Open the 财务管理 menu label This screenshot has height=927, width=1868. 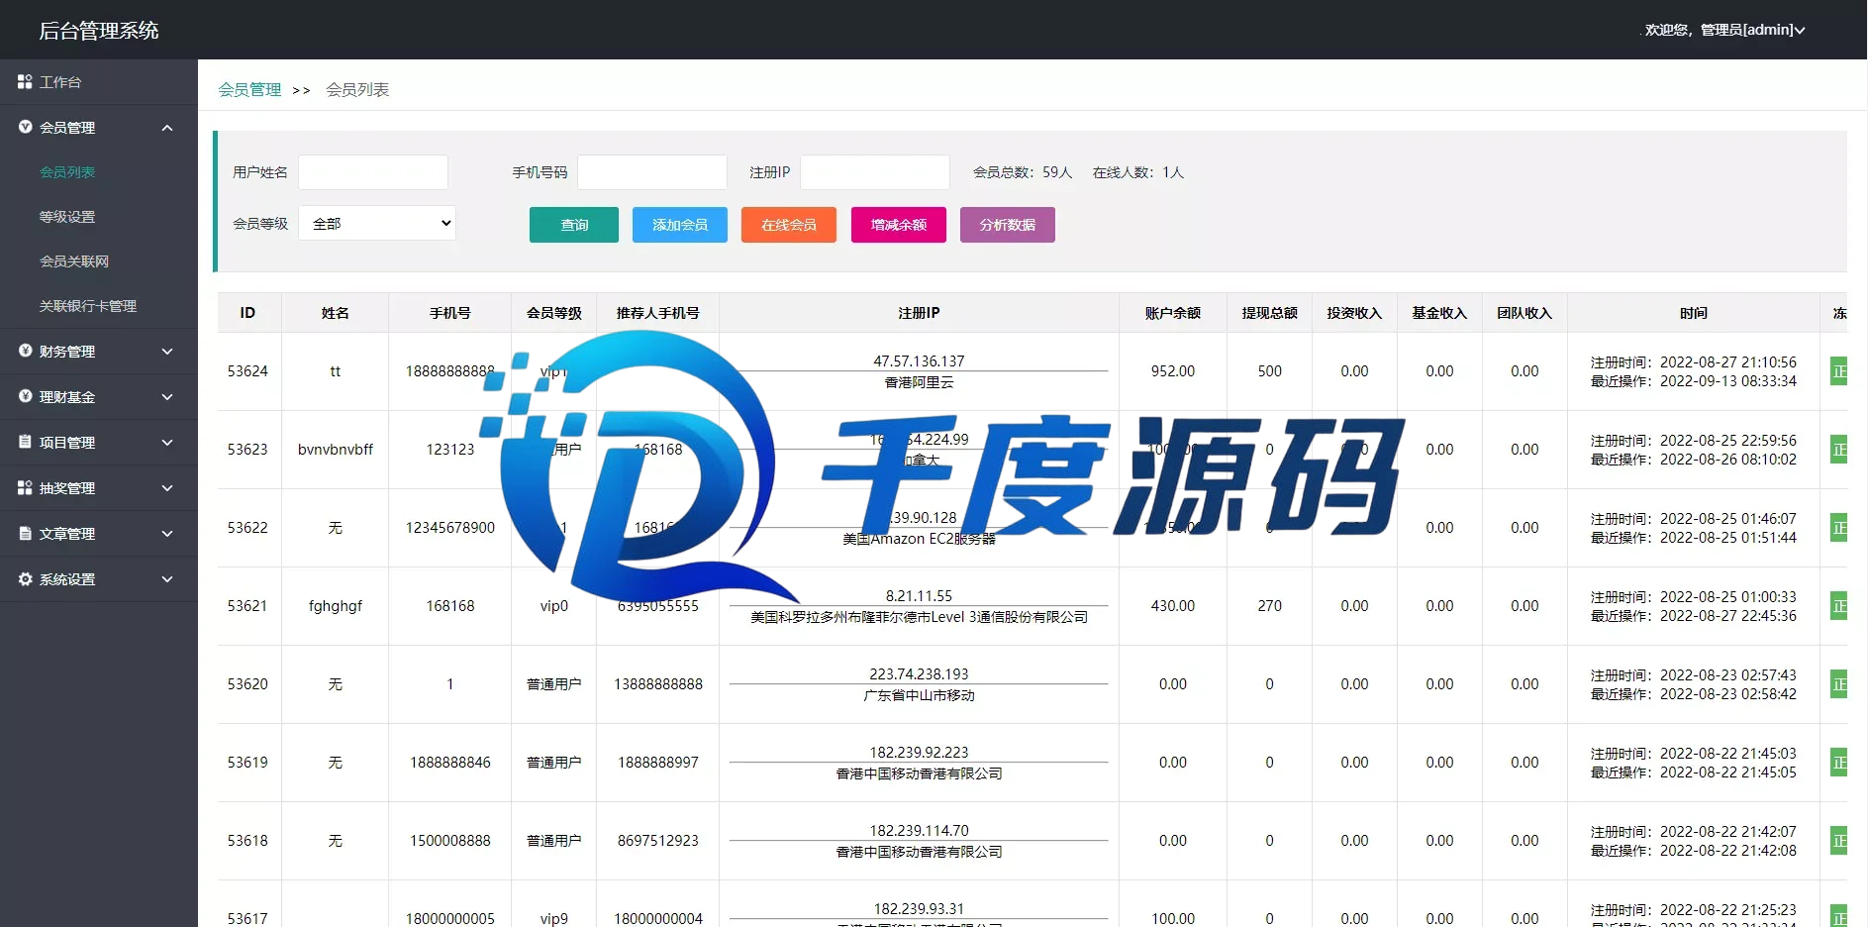(x=67, y=352)
